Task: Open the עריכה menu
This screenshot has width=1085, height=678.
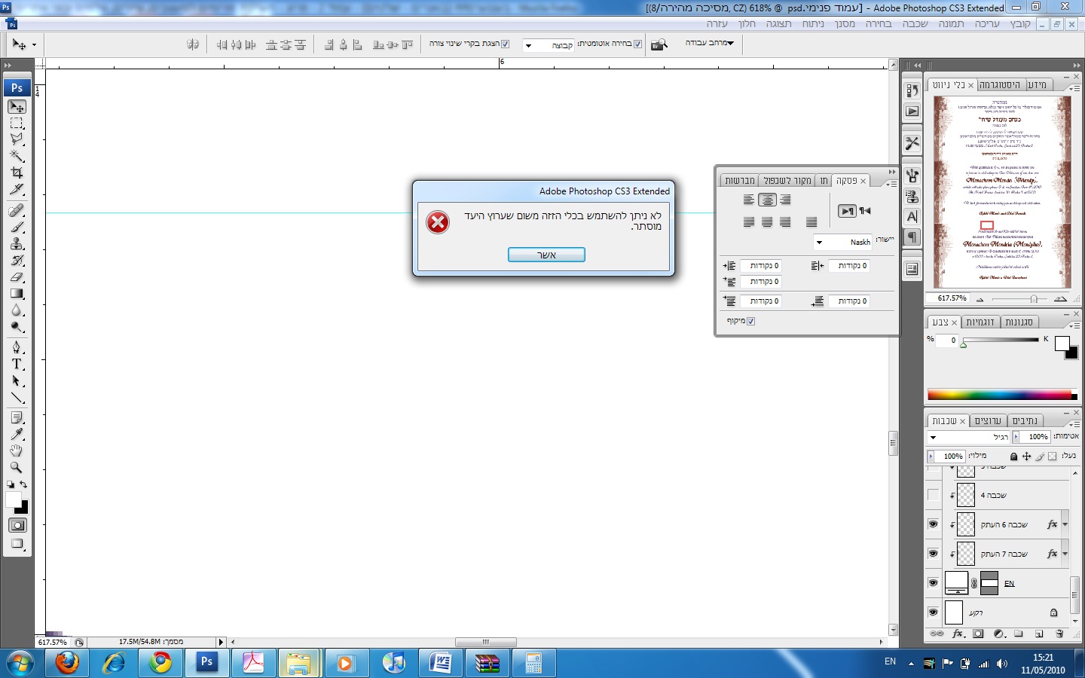Action: [987, 24]
